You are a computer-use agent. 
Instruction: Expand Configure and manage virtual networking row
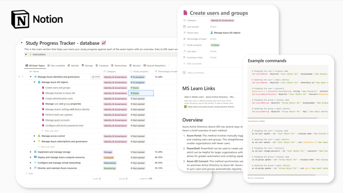(x=31, y=163)
